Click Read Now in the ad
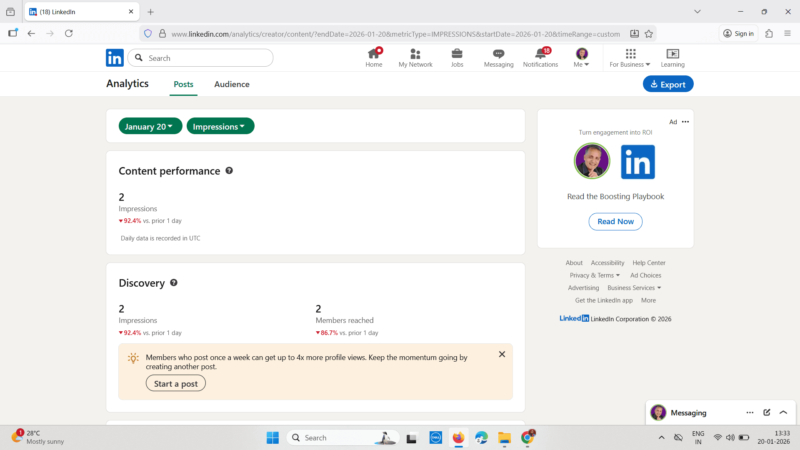Screen dimensions: 800x450 pyautogui.click(x=615, y=222)
